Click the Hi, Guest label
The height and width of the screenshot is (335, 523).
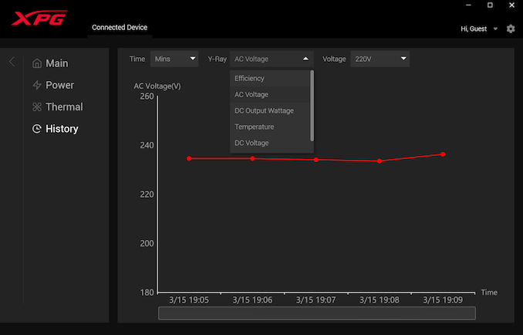pyautogui.click(x=473, y=29)
